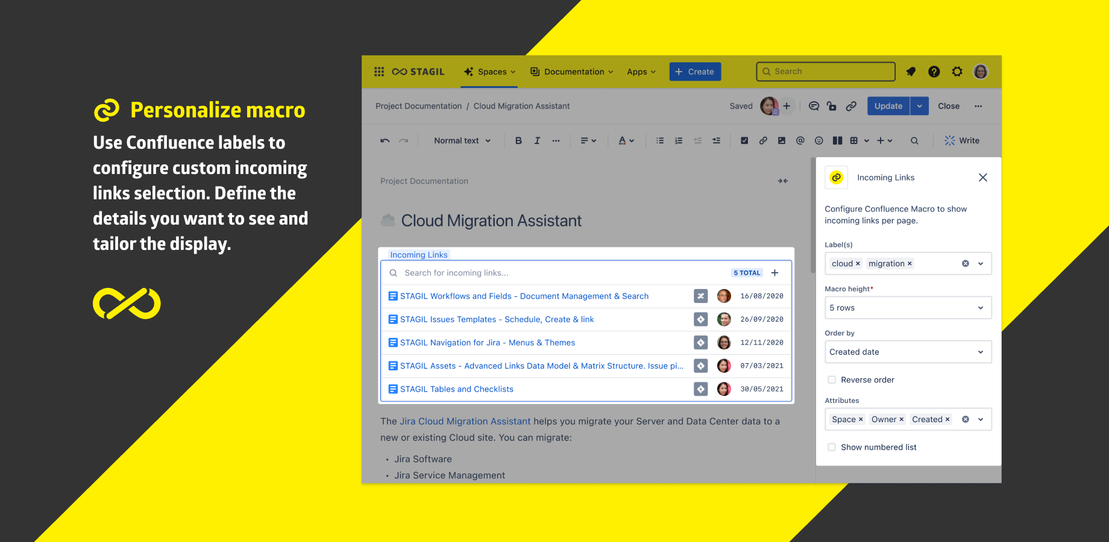Open find and replace search icon

[914, 140]
